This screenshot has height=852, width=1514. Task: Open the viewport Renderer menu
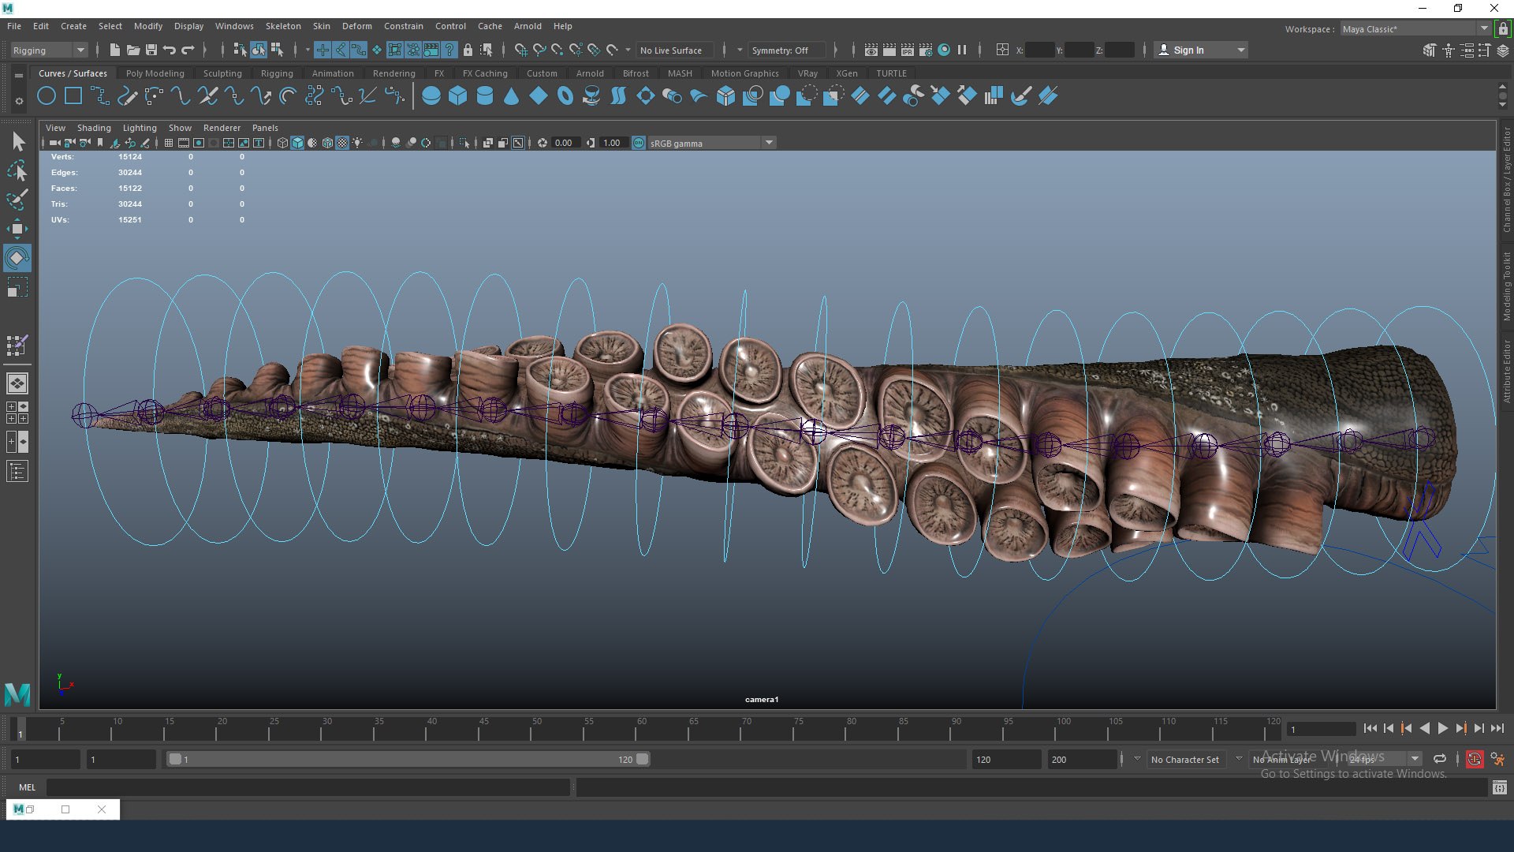pos(222,128)
